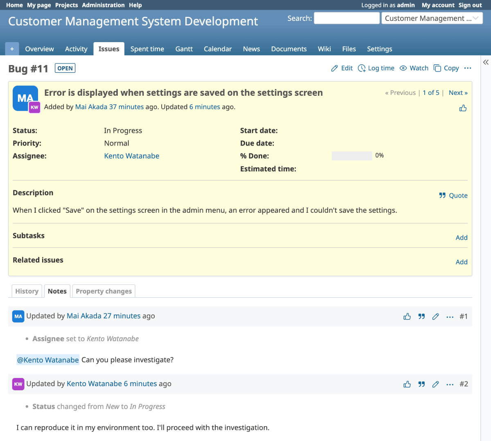Click the Copy issue icon button
This screenshot has height=441, width=491.
click(x=446, y=68)
